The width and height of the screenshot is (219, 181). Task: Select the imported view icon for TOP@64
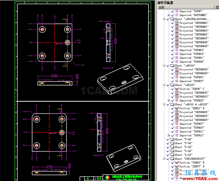[177, 50]
